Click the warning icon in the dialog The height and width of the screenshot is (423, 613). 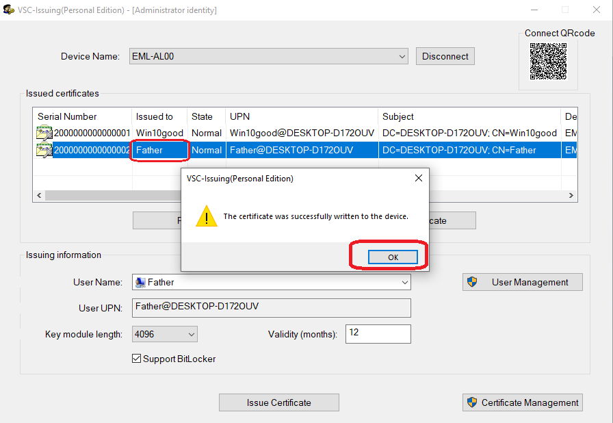point(206,217)
